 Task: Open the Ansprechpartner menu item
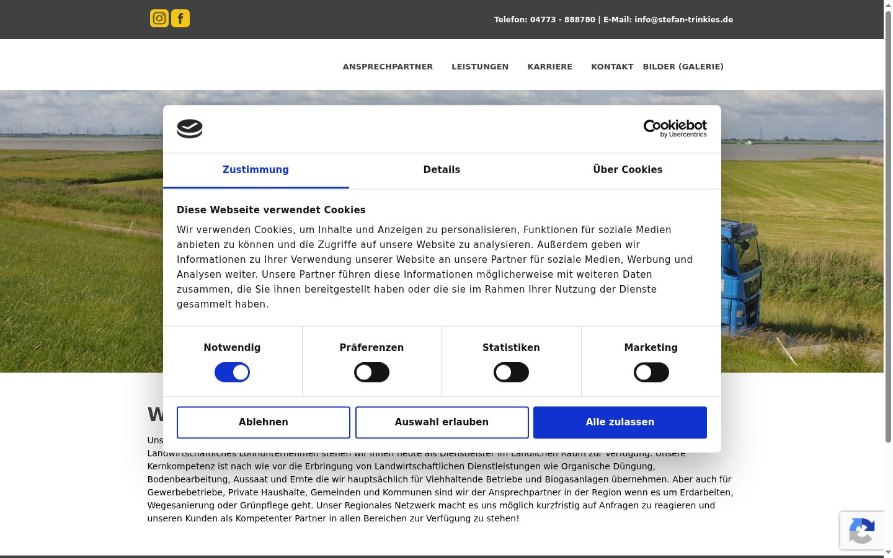[x=388, y=67]
